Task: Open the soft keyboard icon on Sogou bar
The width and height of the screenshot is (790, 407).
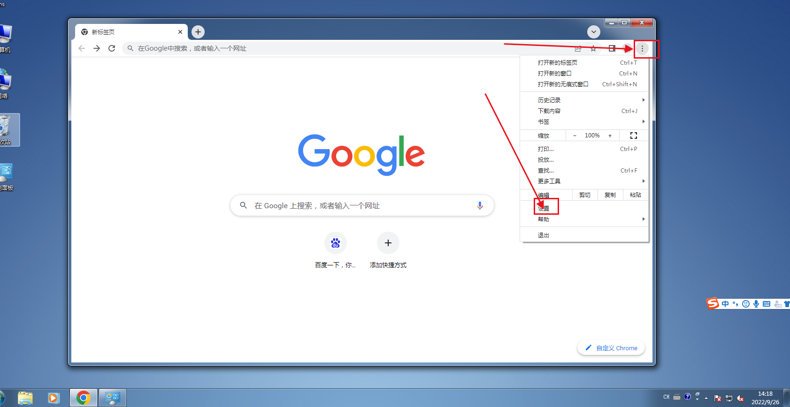Action: tap(767, 304)
